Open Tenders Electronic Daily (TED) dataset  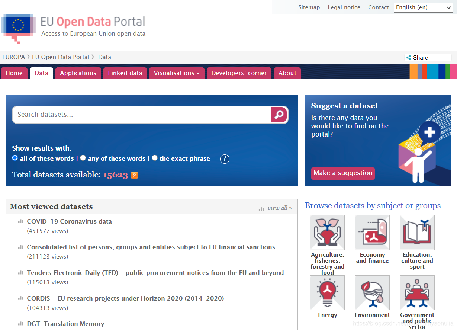click(x=155, y=273)
